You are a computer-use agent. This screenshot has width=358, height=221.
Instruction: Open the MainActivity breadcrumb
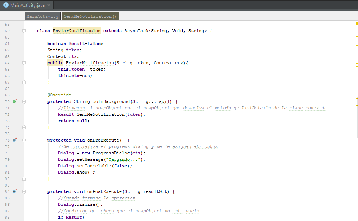pos(43,16)
